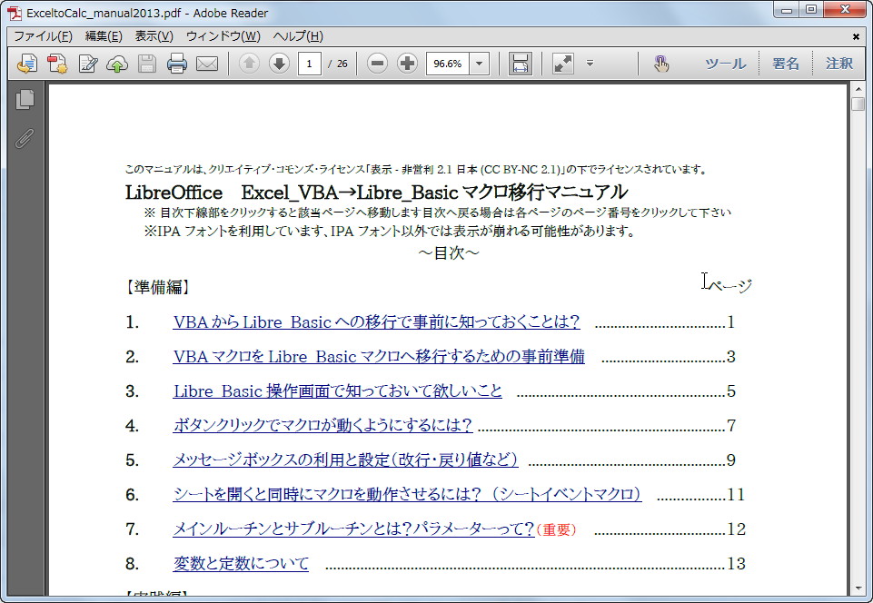This screenshot has height=603, width=873.
Task: Open the 表示(V) menu
Action: tap(154, 36)
